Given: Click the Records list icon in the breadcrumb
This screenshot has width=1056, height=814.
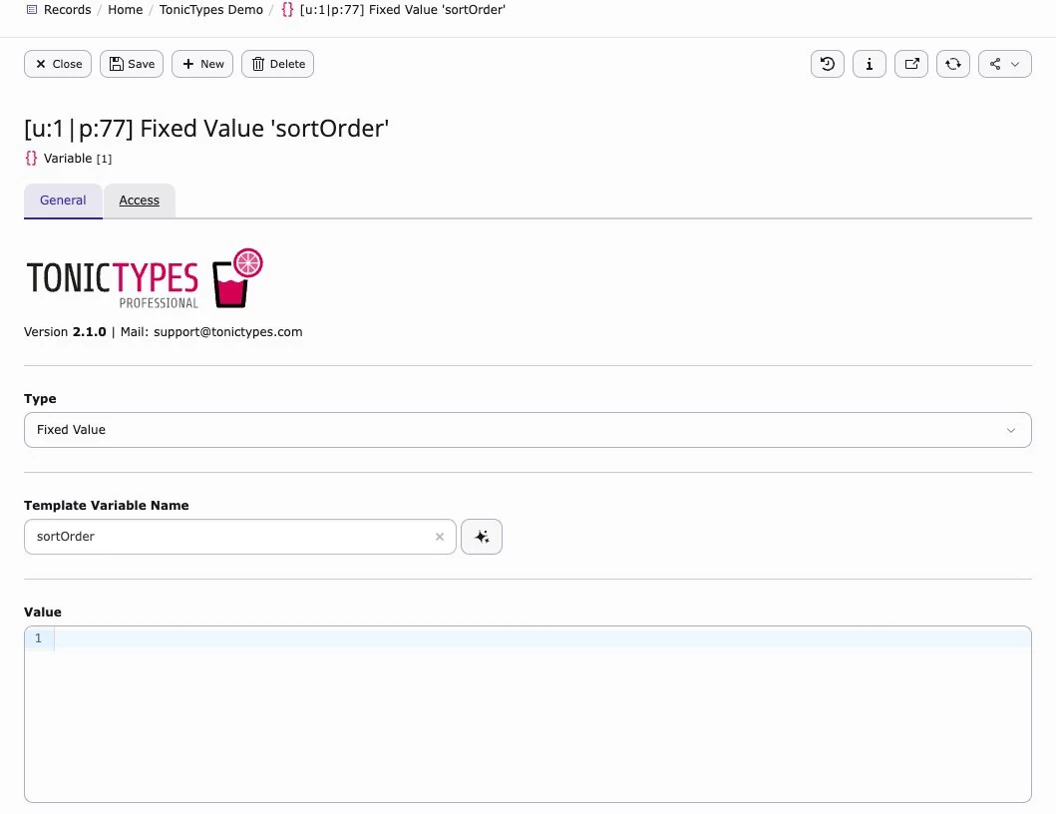Looking at the screenshot, I should (32, 9).
